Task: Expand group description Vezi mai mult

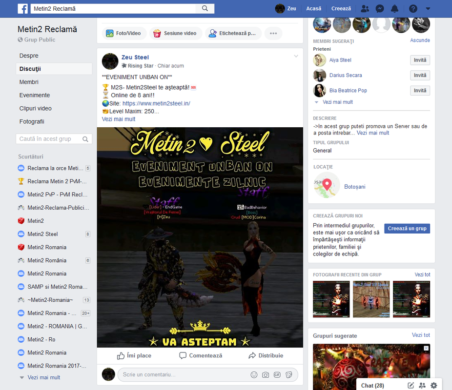Action: coord(373,133)
